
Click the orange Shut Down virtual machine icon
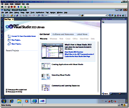coord(14,7)
